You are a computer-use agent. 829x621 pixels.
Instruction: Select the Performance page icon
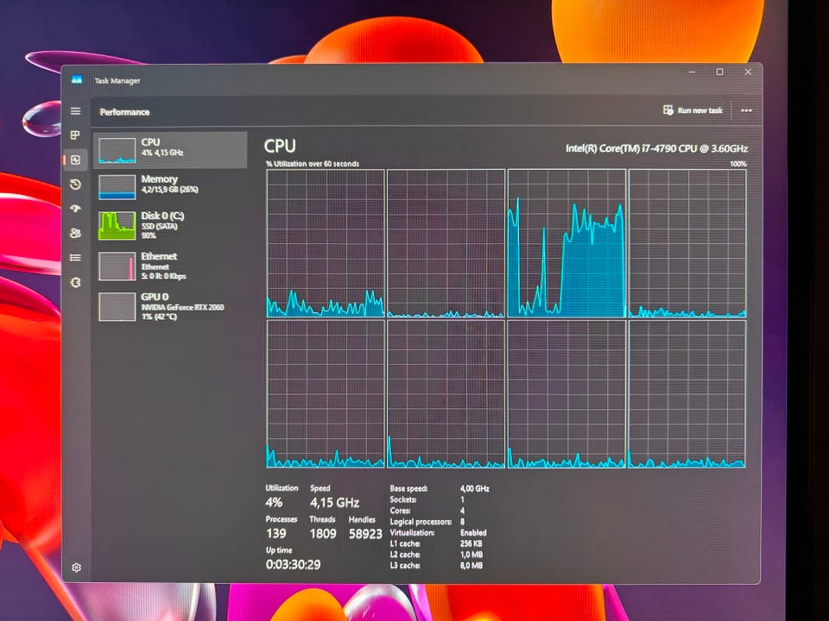(76, 160)
